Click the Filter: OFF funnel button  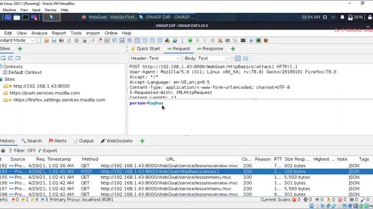click(22, 151)
